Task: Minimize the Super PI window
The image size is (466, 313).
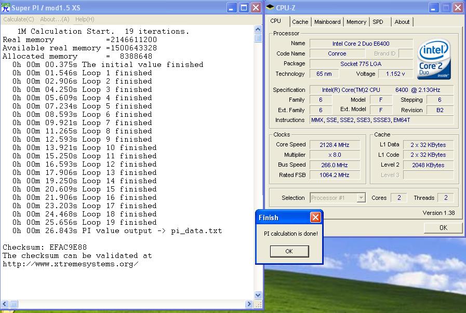Action: 232,8
